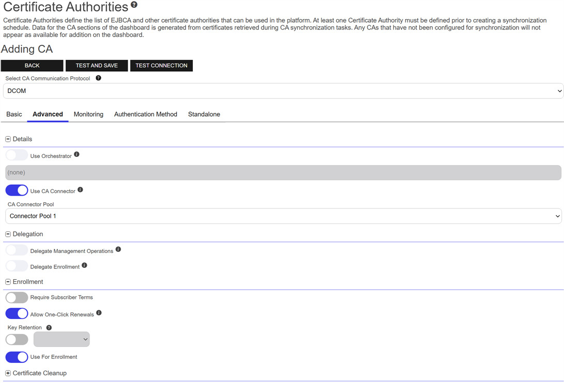The image size is (564, 383).
Task: Click the info icon beside Use CA Connector
Action: pos(80,190)
